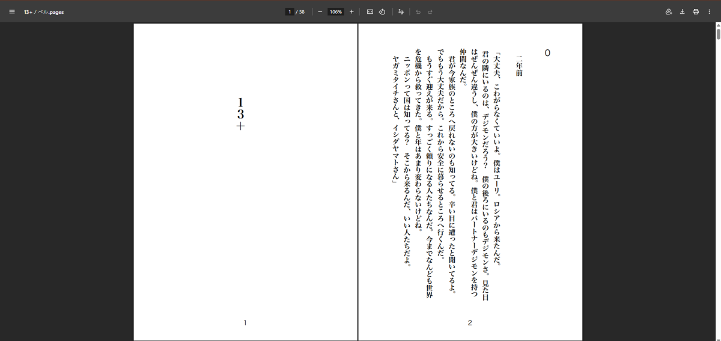
Task: Click the page number '2' footer
Action: (x=470, y=323)
